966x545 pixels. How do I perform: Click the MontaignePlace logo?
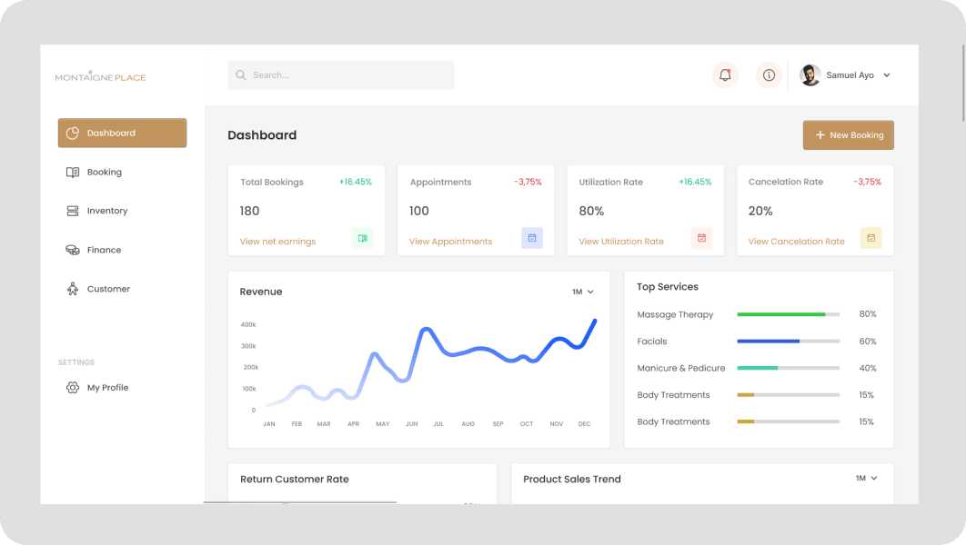(x=100, y=77)
